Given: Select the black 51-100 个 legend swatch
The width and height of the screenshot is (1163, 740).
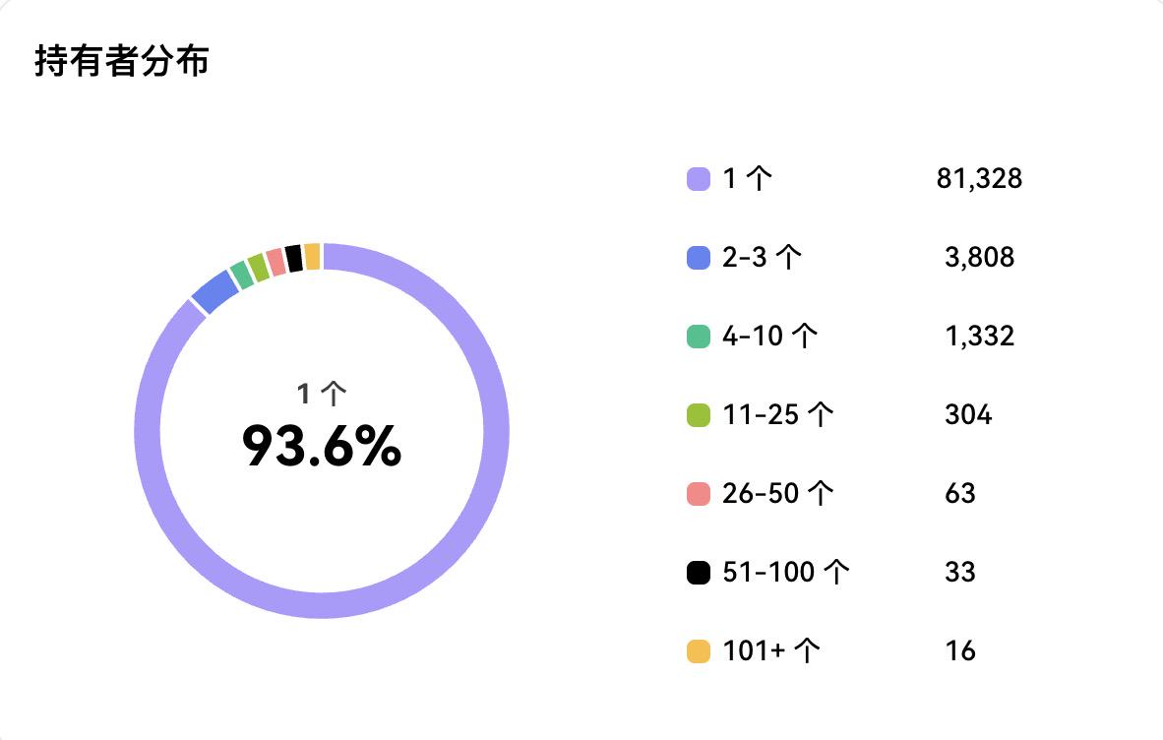Looking at the screenshot, I should pos(698,572).
